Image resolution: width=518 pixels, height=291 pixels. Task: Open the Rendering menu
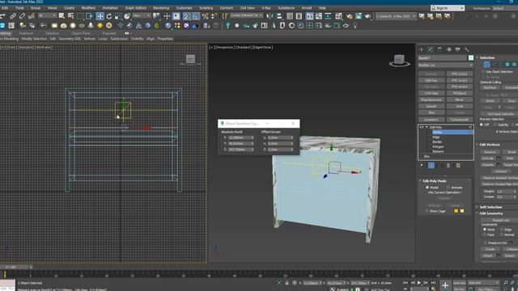[161, 8]
